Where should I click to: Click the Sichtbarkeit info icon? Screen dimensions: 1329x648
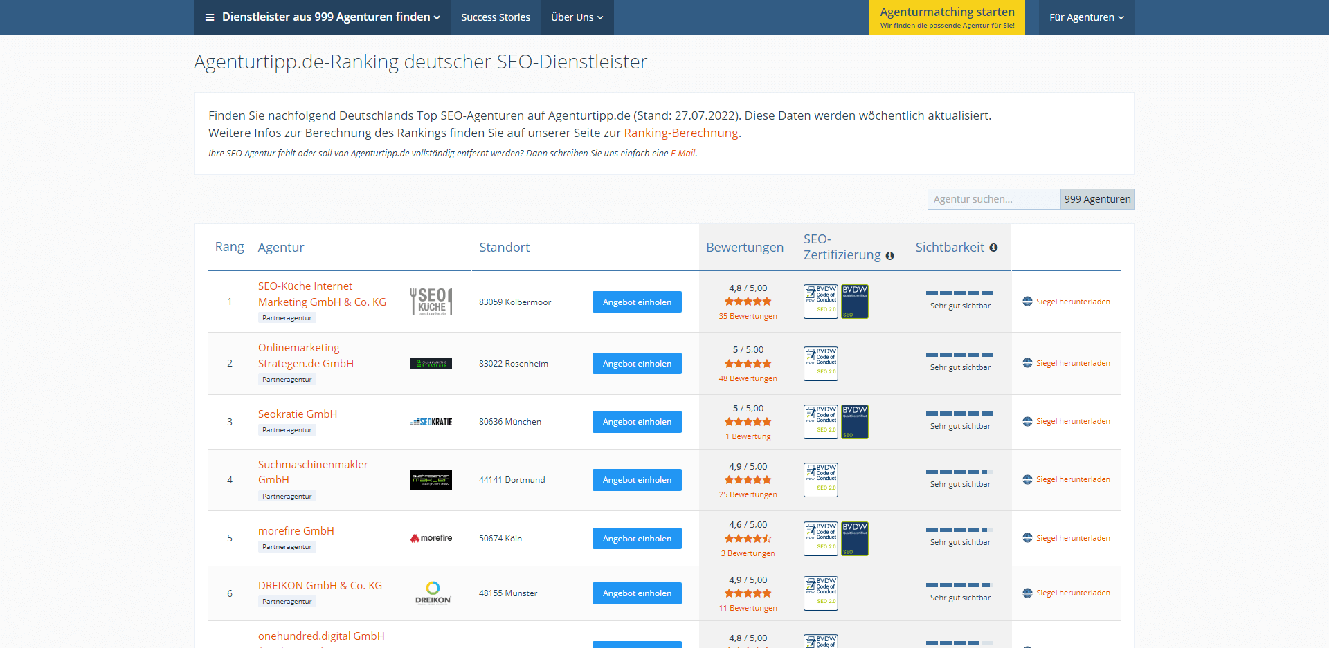tap(993, 248)
